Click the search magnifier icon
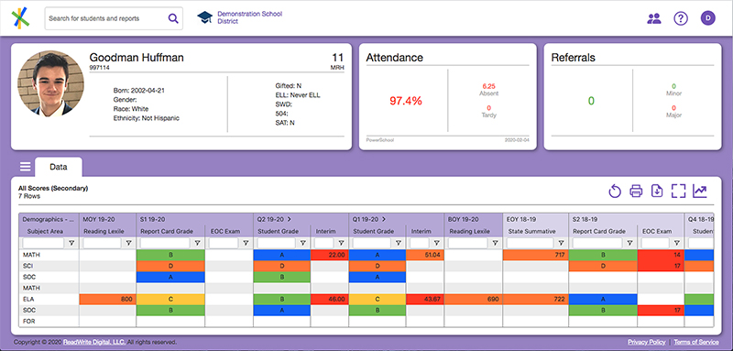Screen dimensions: 733x351 (x=173, y=18)
